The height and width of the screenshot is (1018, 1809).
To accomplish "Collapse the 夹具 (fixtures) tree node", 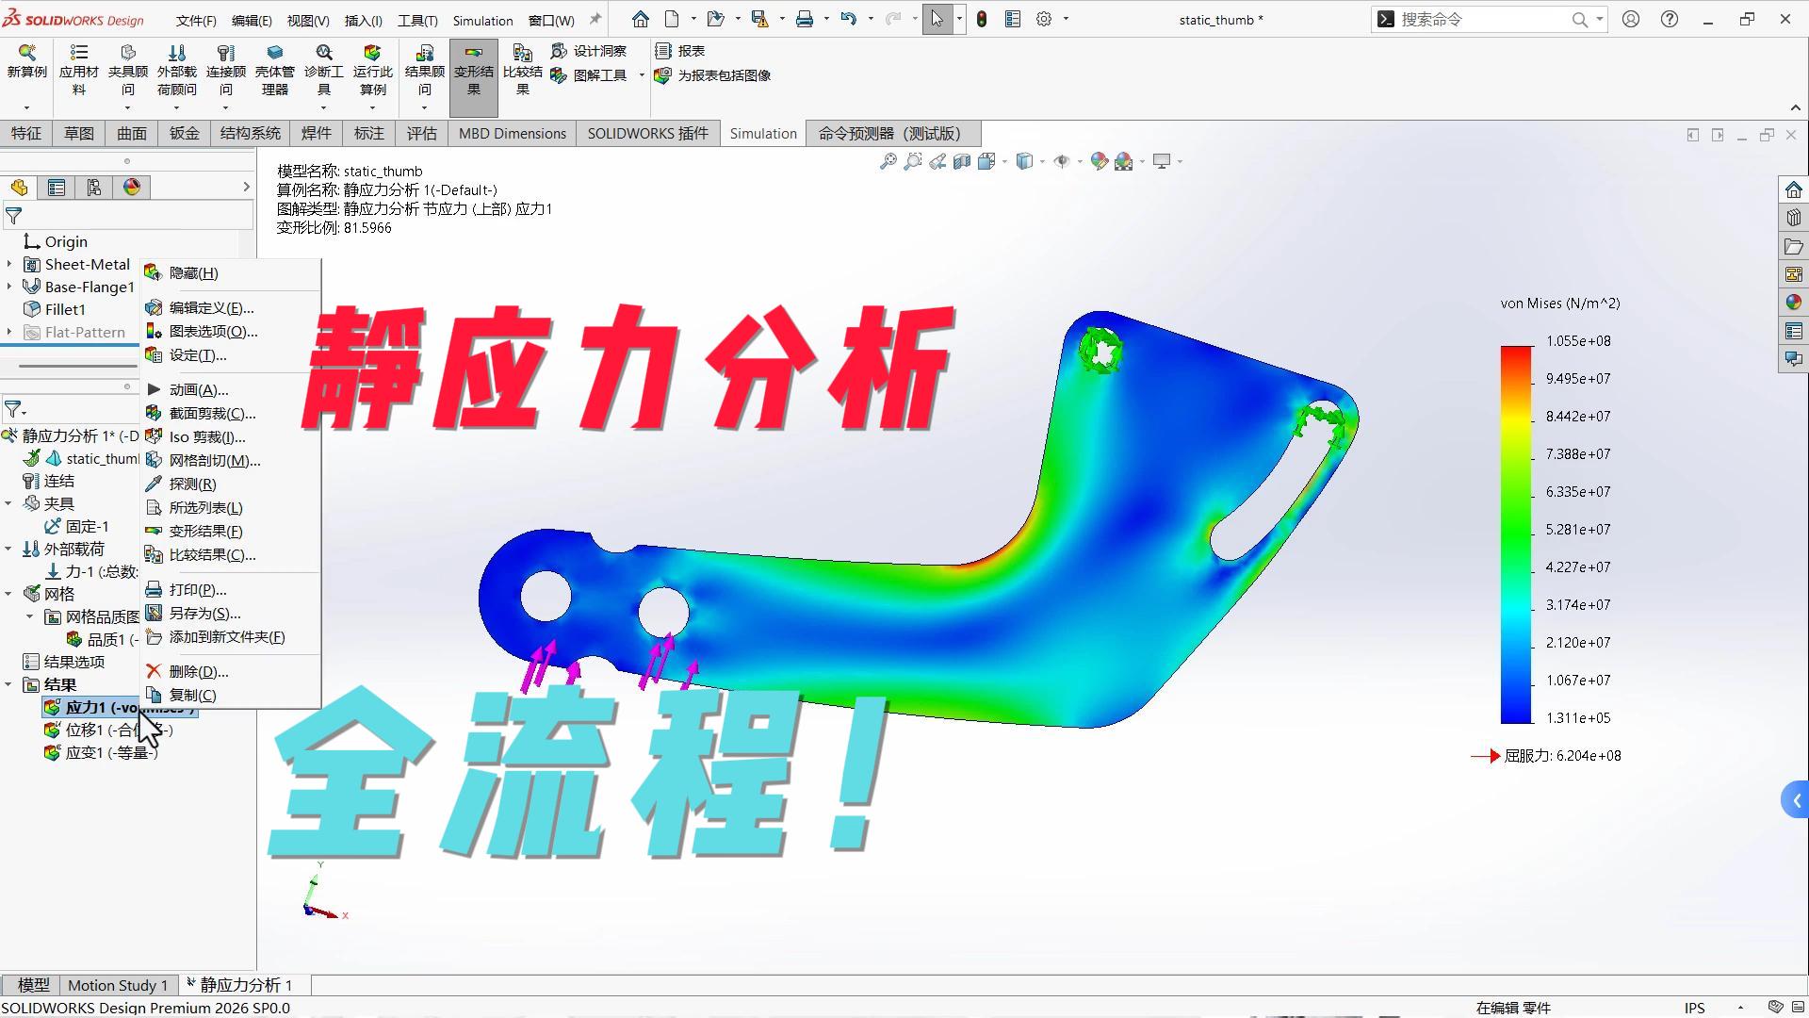I will point(8,502).
